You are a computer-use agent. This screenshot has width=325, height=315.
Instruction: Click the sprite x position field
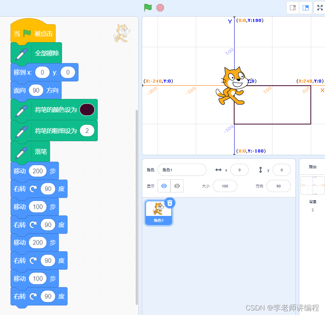point(240,170)
